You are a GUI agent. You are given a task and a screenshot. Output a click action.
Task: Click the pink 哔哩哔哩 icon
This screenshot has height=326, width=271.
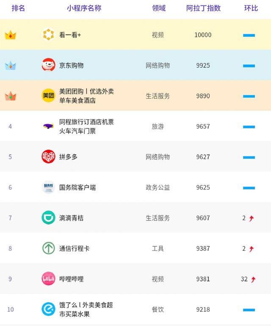pos(48,279)
